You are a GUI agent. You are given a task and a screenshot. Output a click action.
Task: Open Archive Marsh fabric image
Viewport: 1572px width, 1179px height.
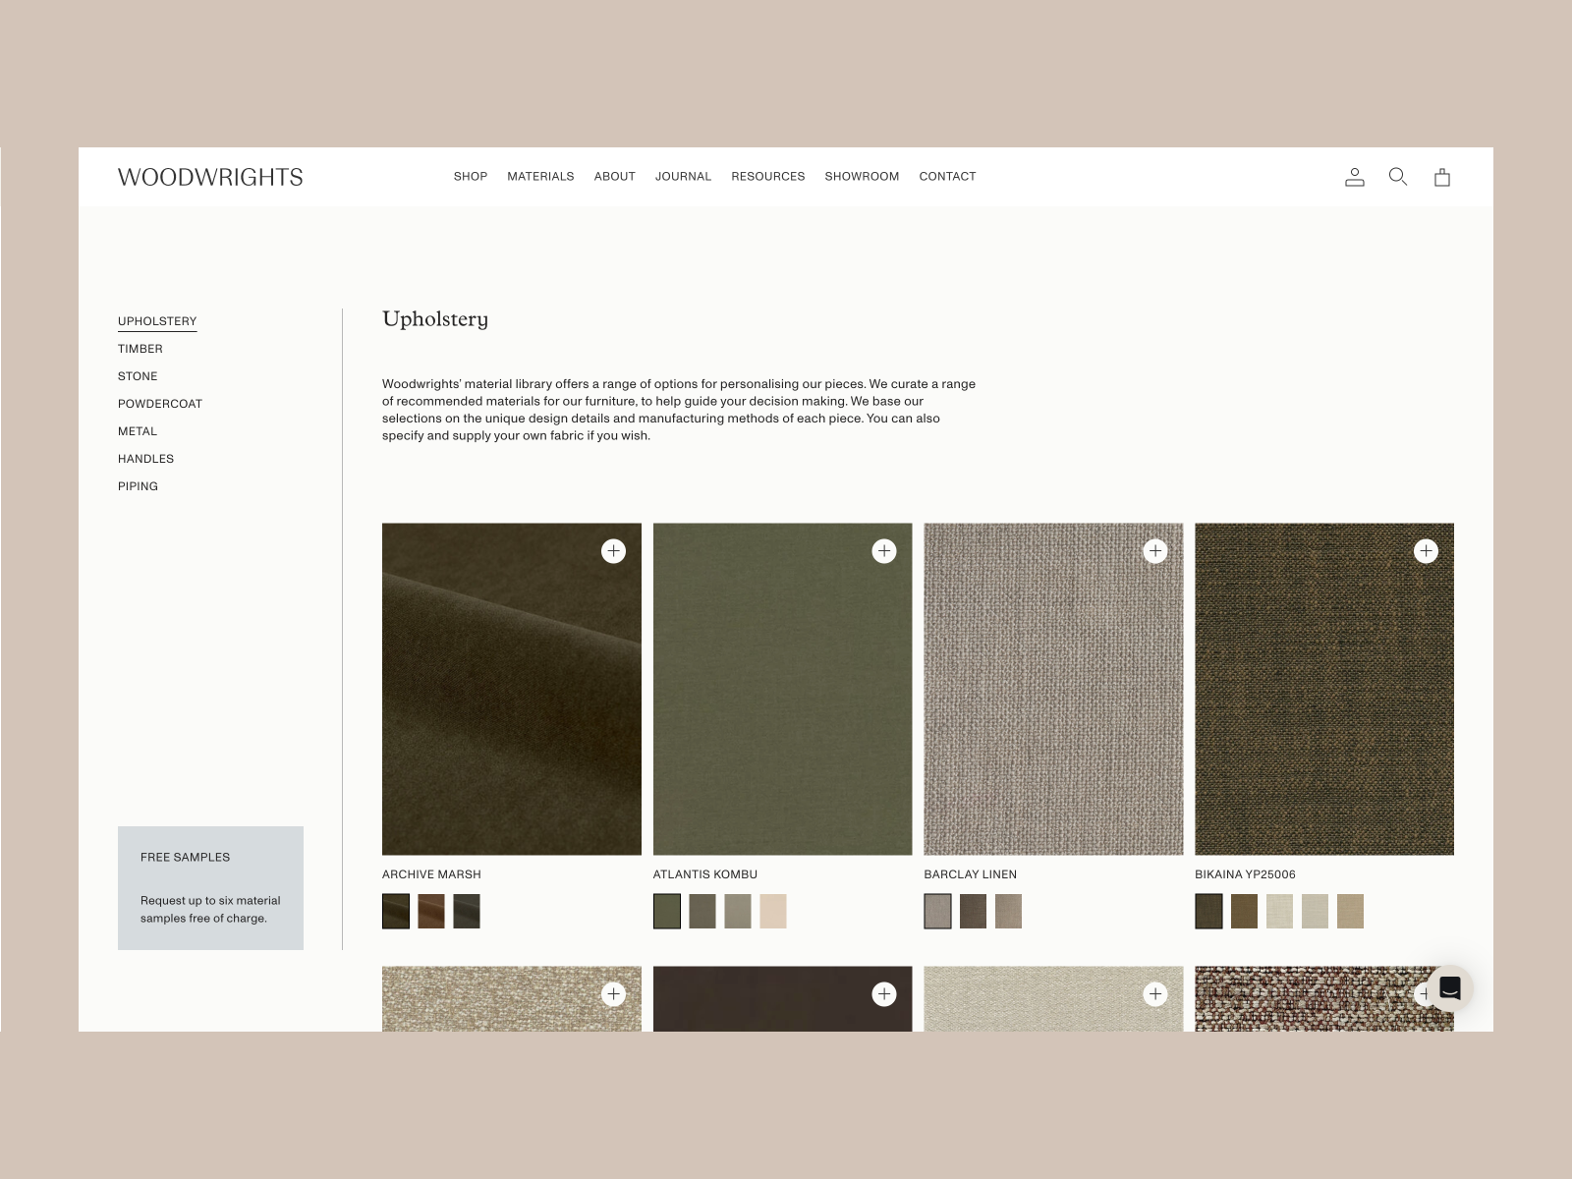[512, 689]
